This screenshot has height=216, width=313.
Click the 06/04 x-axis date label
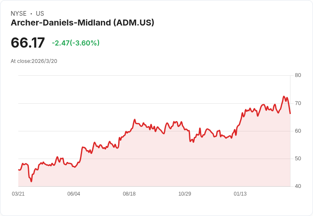(74, 193)
